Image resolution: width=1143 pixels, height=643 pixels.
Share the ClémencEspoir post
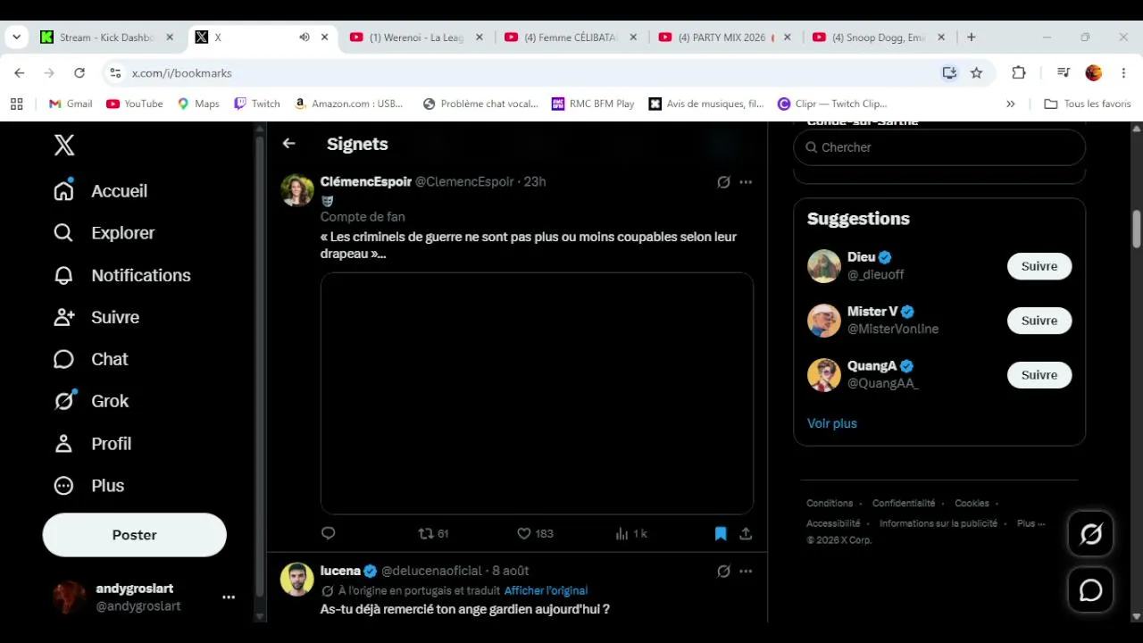[746, 533]
